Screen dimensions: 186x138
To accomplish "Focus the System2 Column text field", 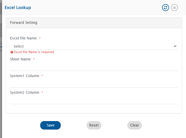I will click(94, 100).
